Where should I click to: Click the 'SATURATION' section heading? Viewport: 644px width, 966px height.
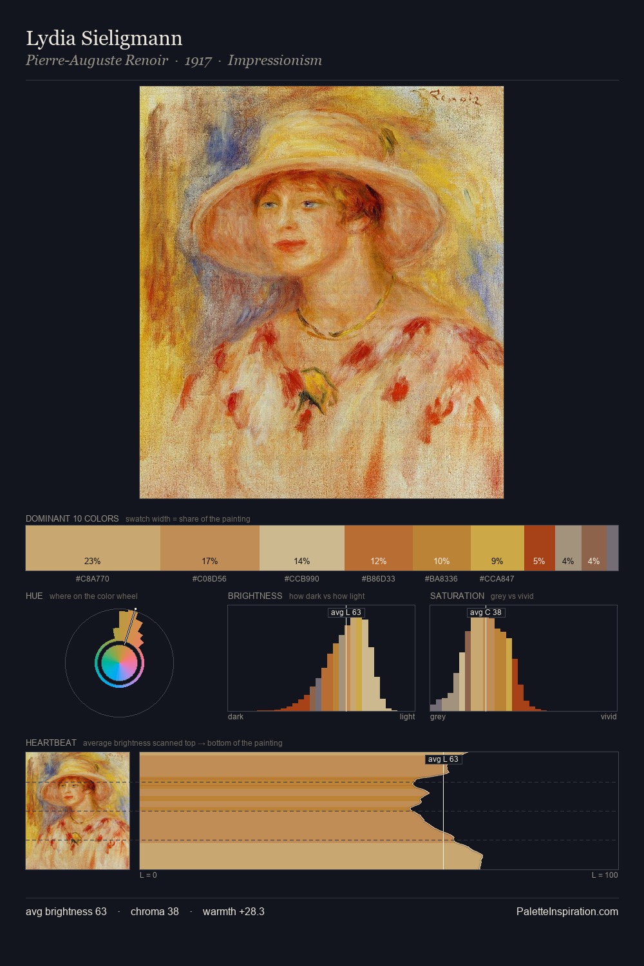[x=457, y=596]
